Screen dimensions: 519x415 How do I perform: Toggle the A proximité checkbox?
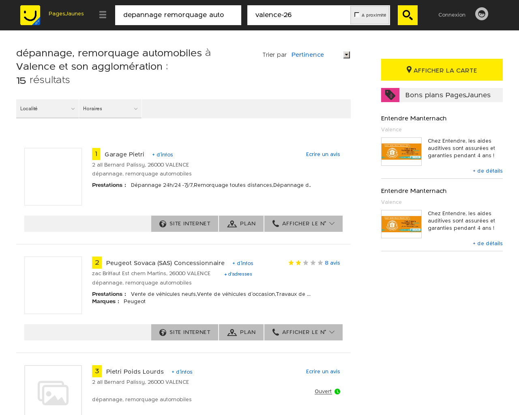(357, 15)
